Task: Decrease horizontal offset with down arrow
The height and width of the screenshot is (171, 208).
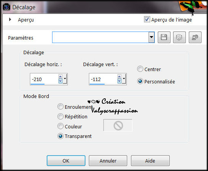Action: point(61,81)
